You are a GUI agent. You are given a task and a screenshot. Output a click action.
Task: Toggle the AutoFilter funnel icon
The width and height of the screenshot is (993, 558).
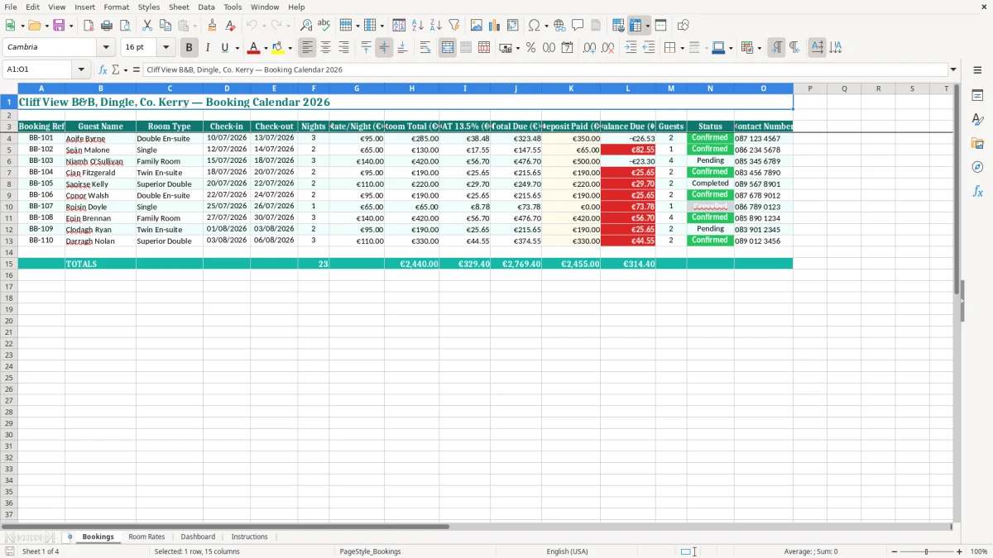click(x=453, y=26)
